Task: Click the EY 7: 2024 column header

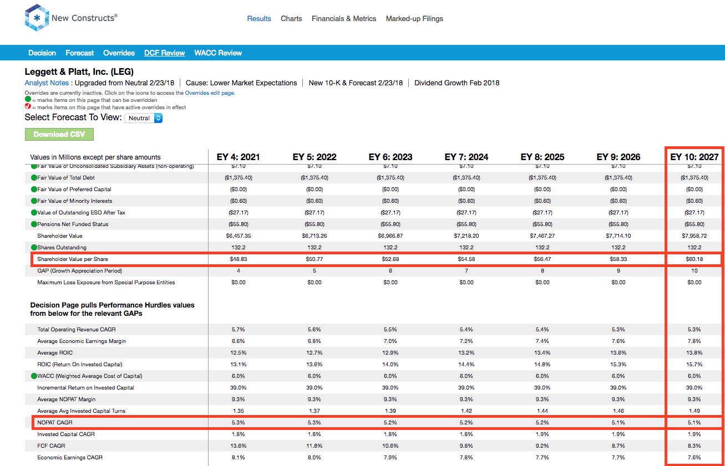Action: (467, 157)
